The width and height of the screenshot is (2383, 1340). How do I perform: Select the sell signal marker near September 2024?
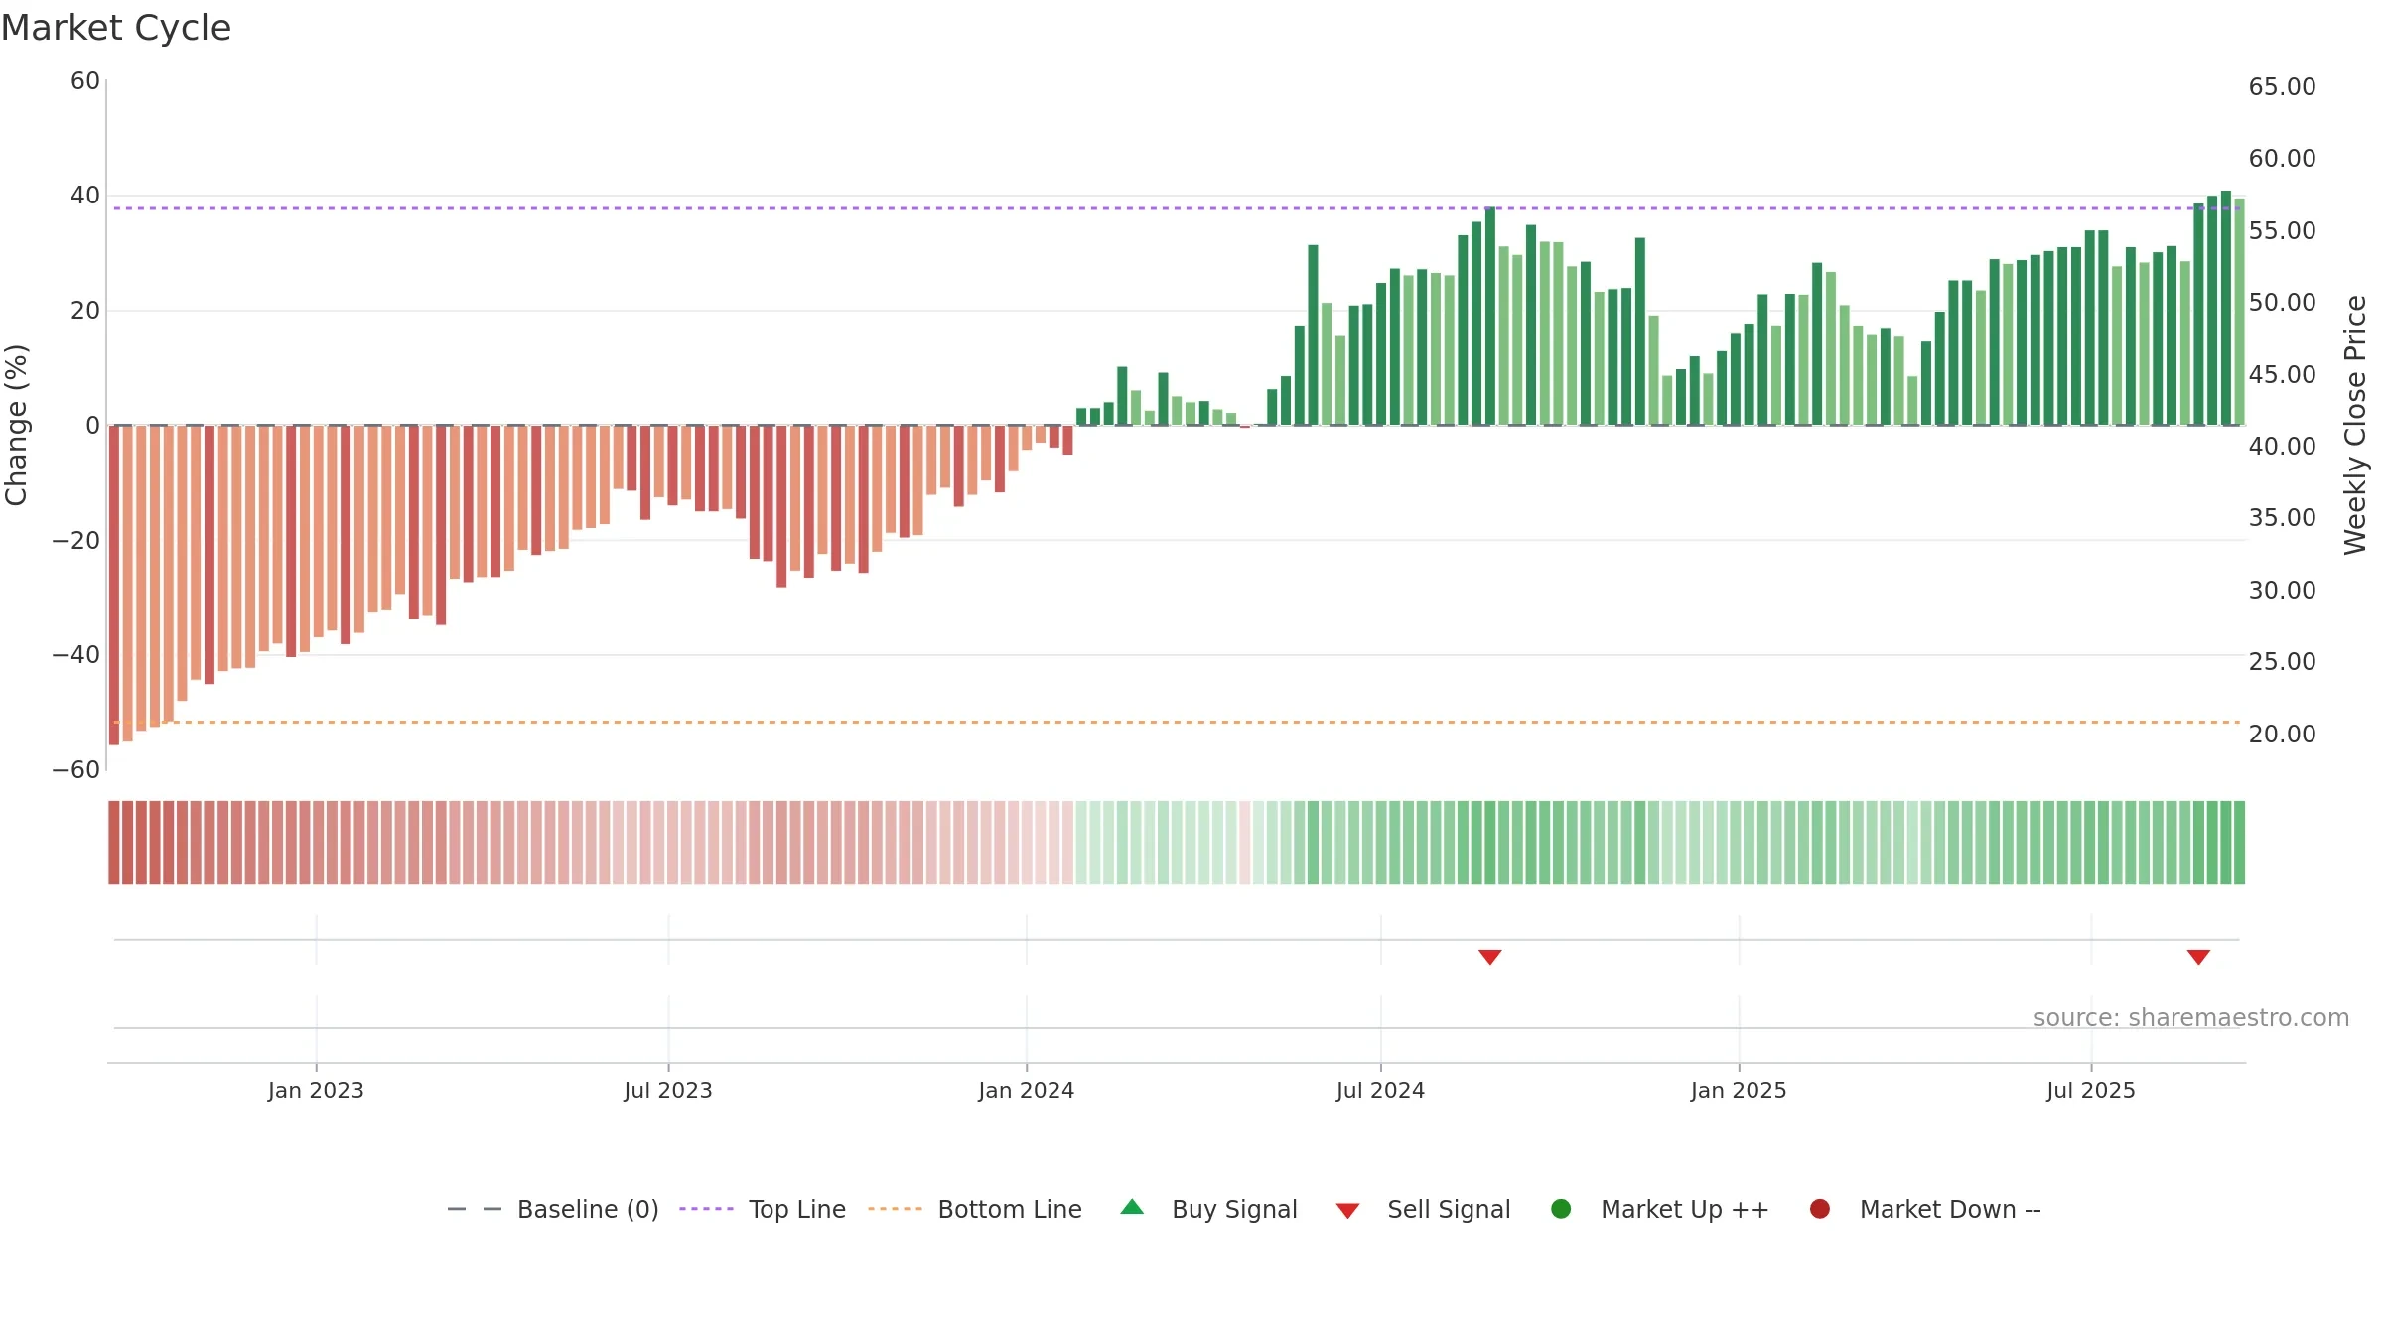[x=1489, y=957]
